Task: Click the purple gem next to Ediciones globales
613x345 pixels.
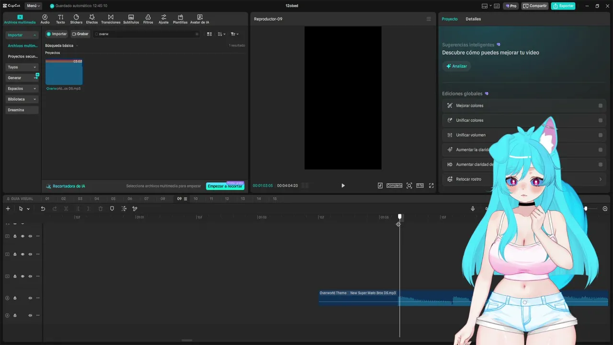Action: point(487,93)
